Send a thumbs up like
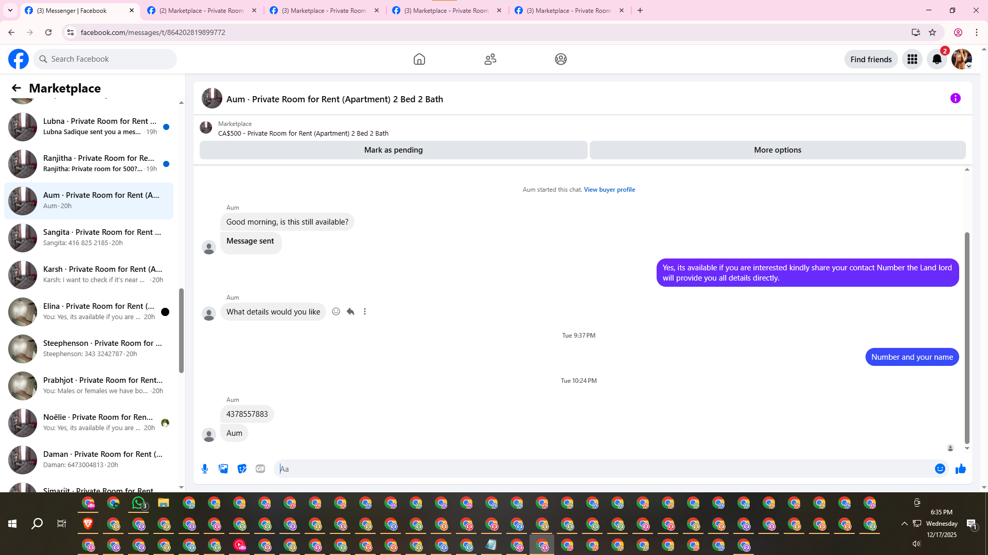The width and height of the screenshot is (988, 555). click(x=960, y=469)
